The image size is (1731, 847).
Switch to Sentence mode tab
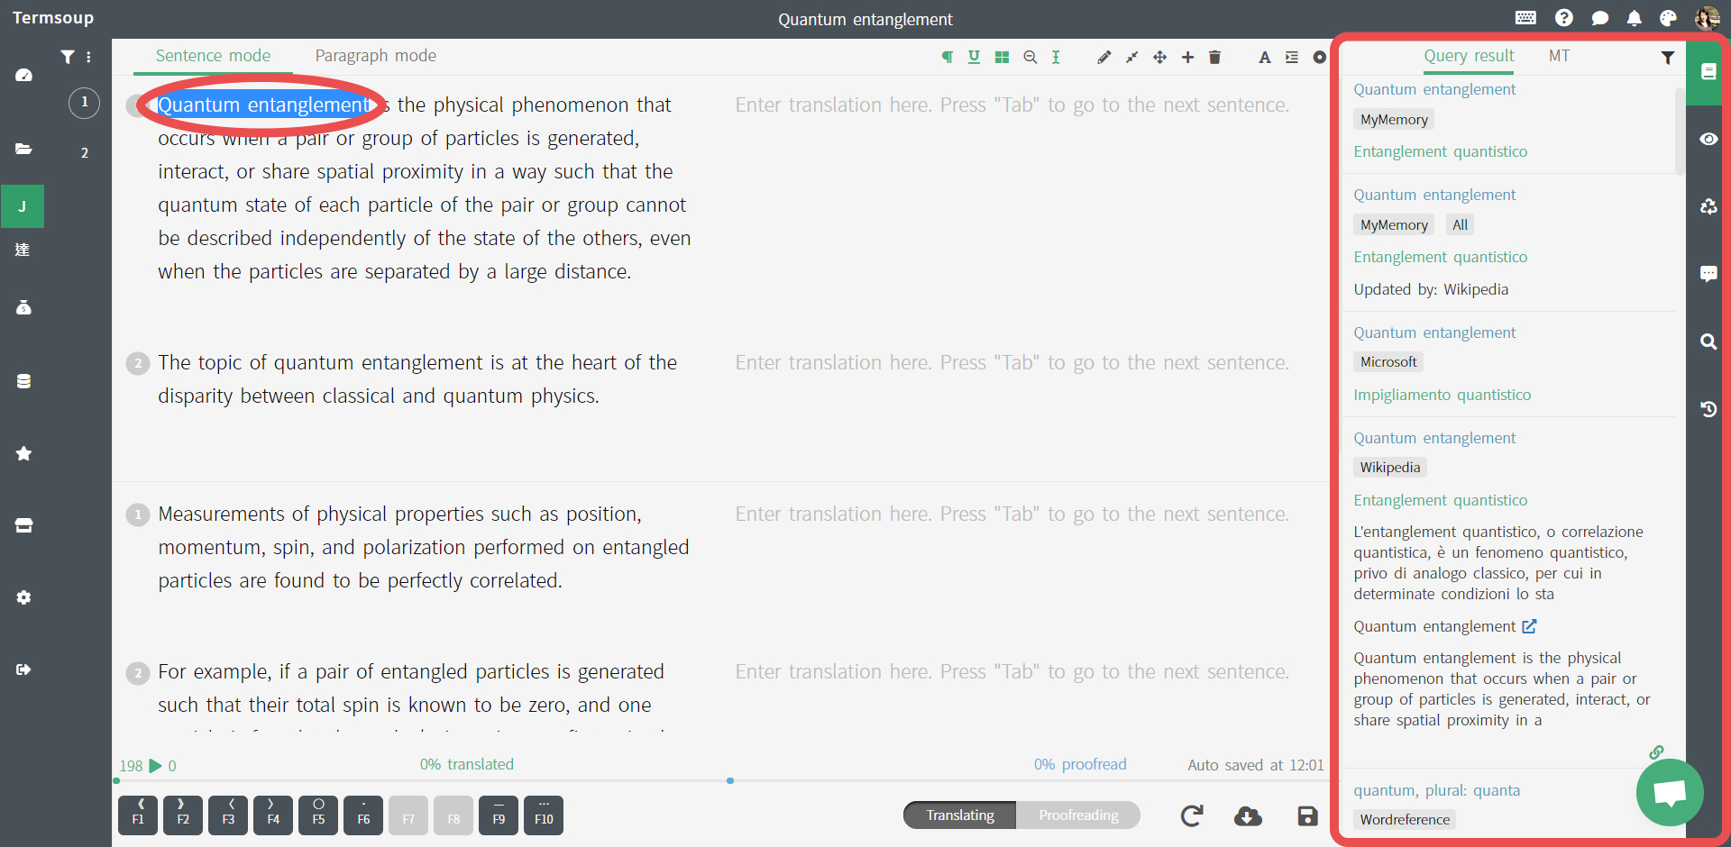pos(213,56)
